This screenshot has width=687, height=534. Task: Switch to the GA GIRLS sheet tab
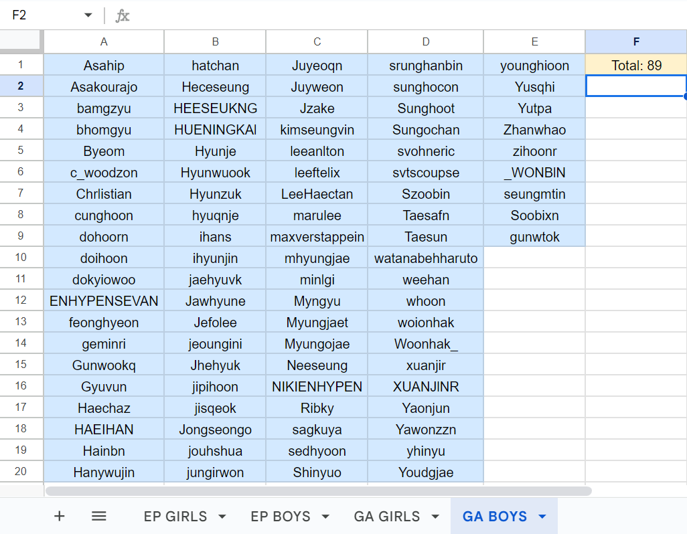[387, 517]
